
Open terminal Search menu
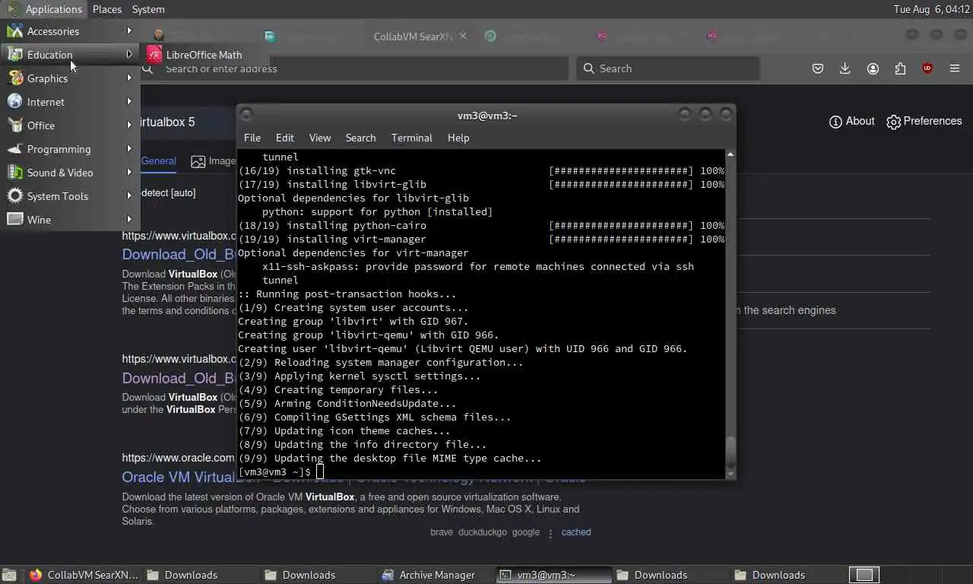361,138
